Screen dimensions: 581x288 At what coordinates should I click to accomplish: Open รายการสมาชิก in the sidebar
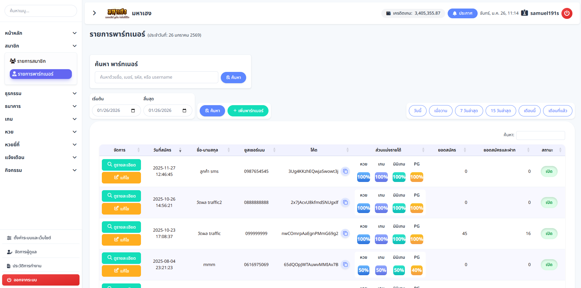click(31, 61)
